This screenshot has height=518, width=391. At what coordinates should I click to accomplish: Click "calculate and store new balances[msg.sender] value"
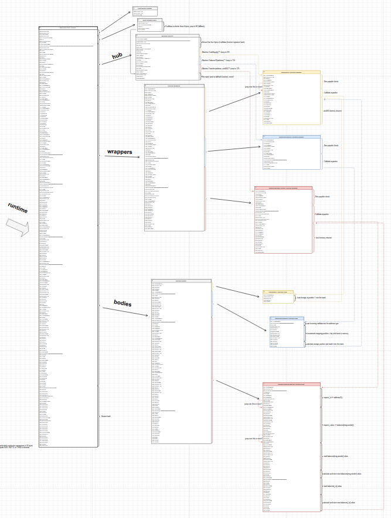point(342,474)
